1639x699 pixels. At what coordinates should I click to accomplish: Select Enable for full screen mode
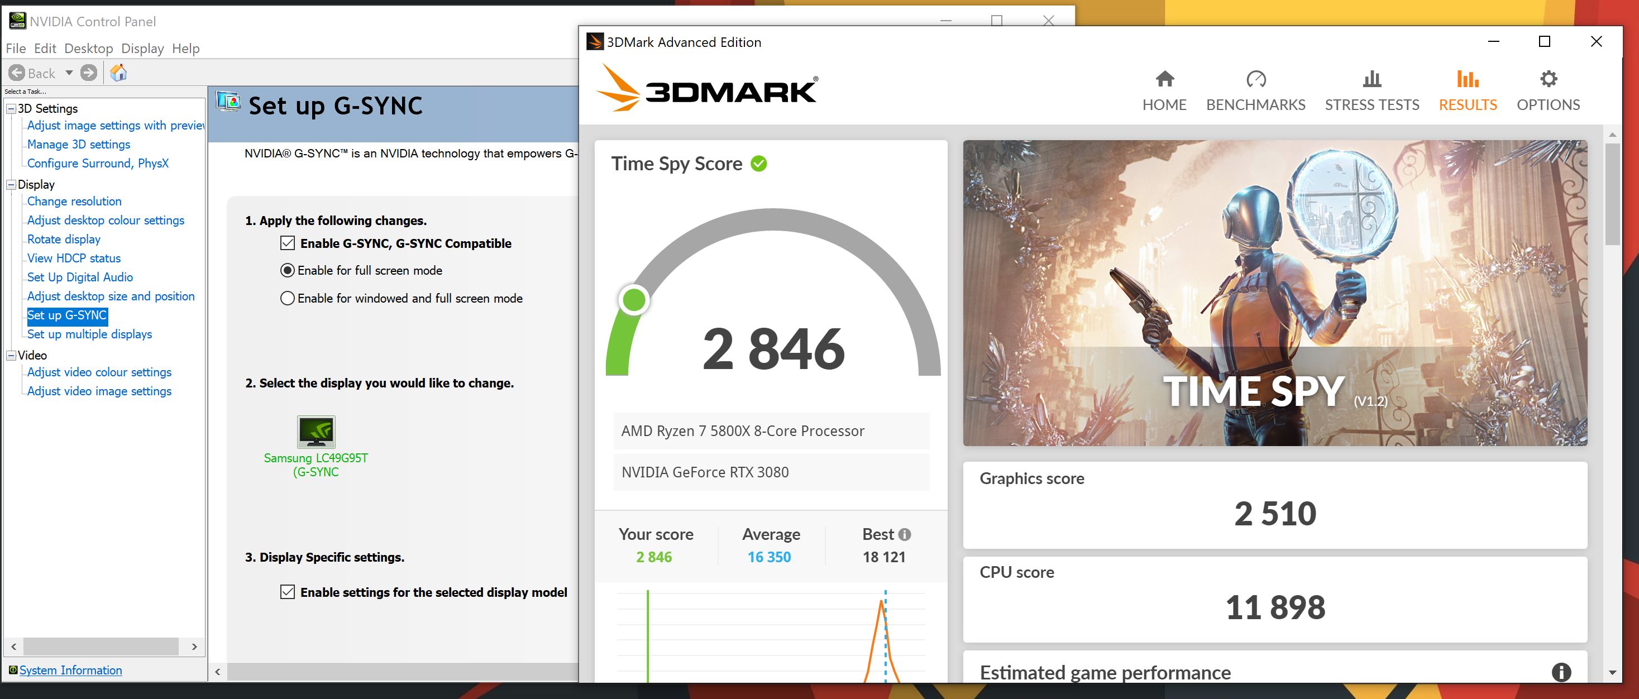(x=288, y=270)
